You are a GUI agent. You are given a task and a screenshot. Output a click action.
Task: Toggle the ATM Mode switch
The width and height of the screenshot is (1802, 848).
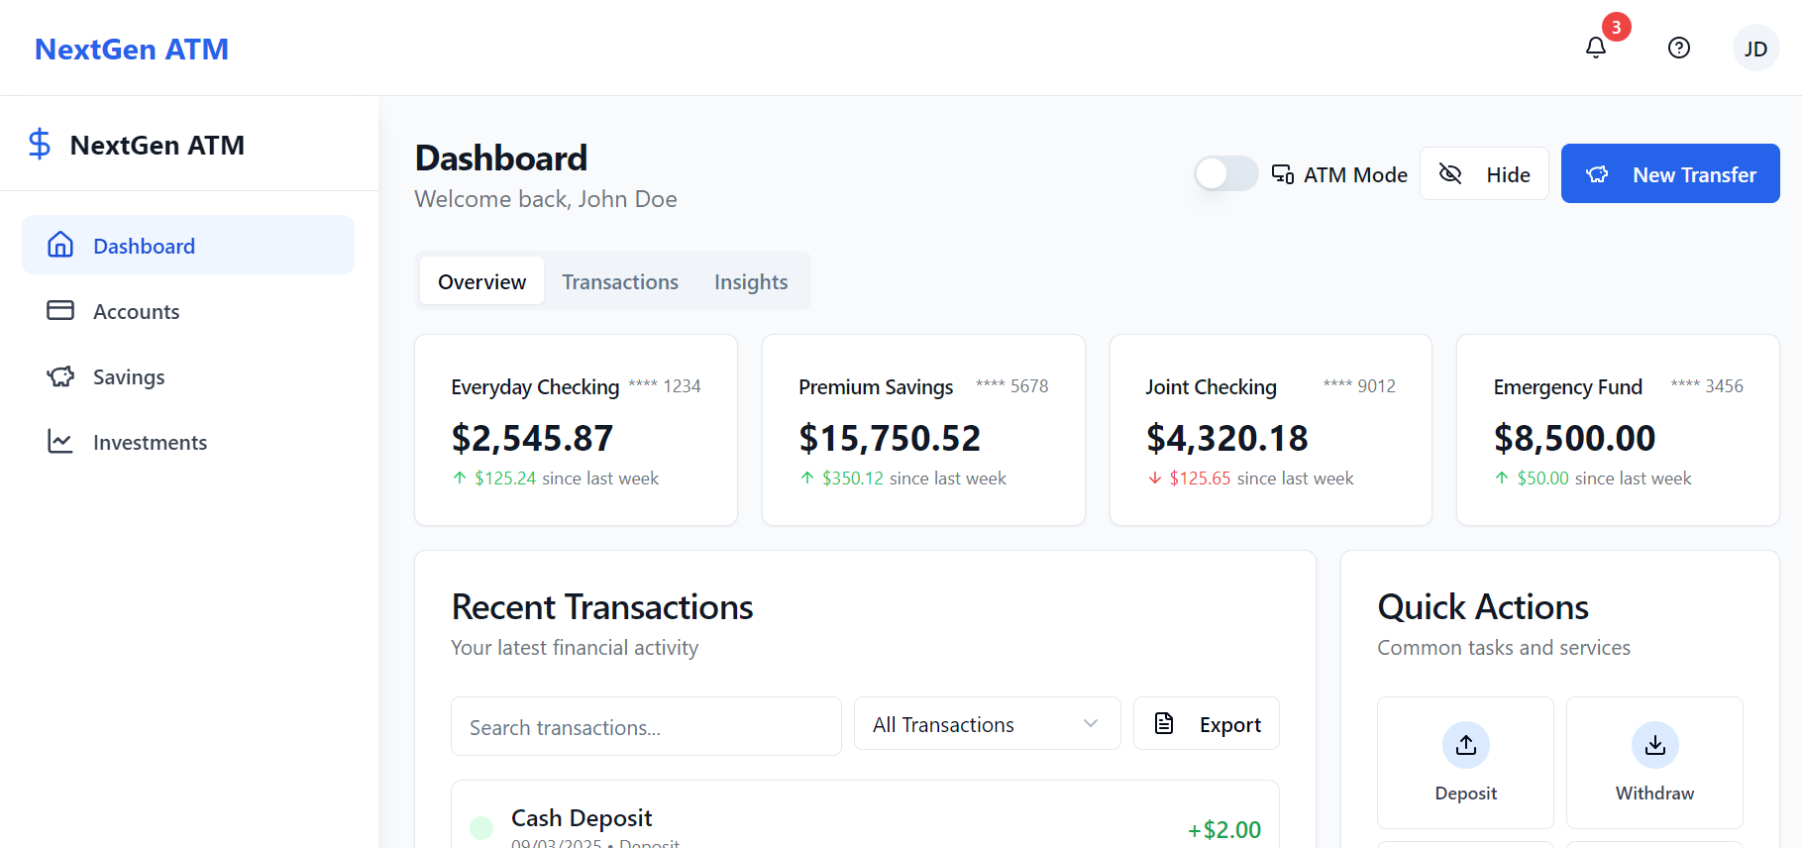(1225, 173)
